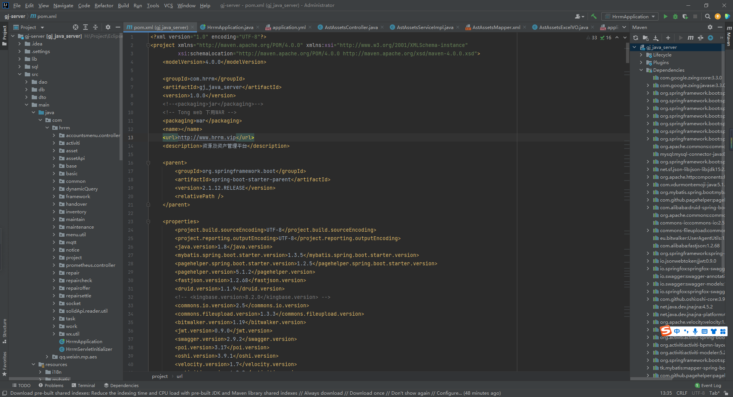Viewport: 733px width, 397px height.
Task: Open the Event Log
Action: click(708, 386)
